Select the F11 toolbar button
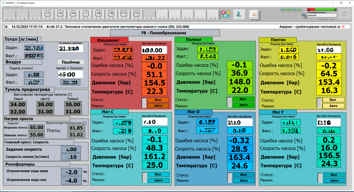This screenshot has width=354, height=192. coord(136,13)
